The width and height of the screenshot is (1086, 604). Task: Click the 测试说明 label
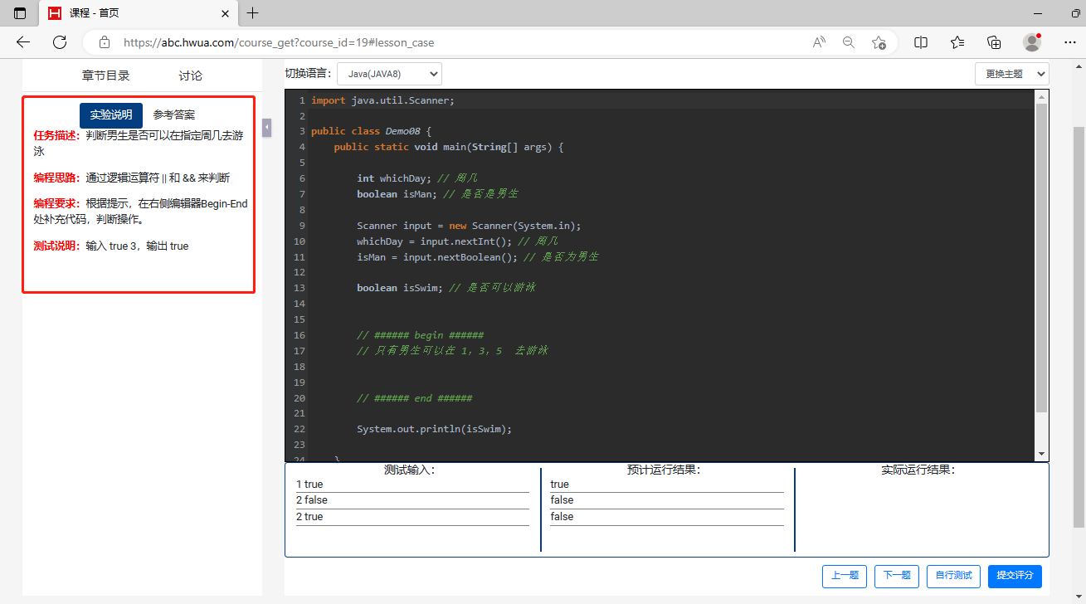click(x=56, y=246)
